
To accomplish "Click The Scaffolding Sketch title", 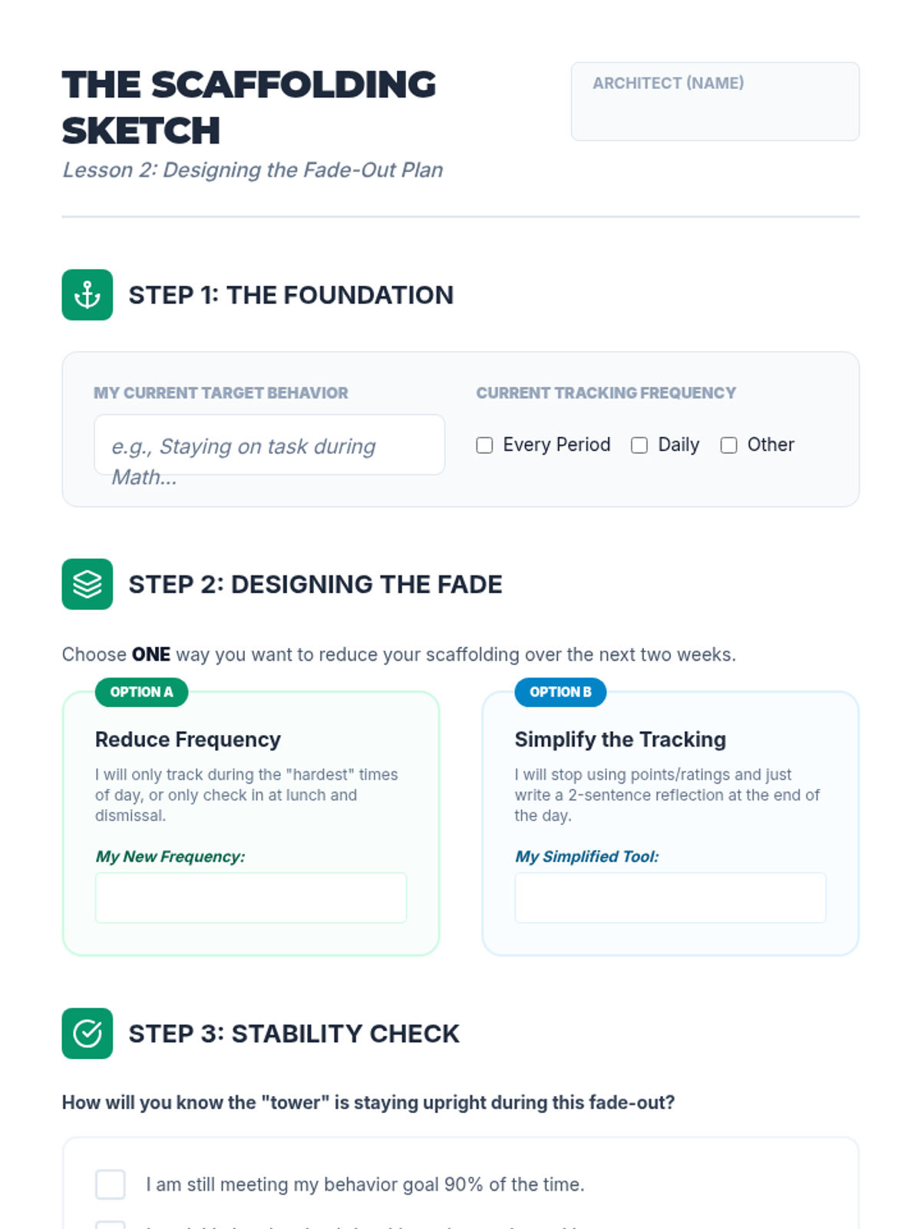I will point(249,108).
